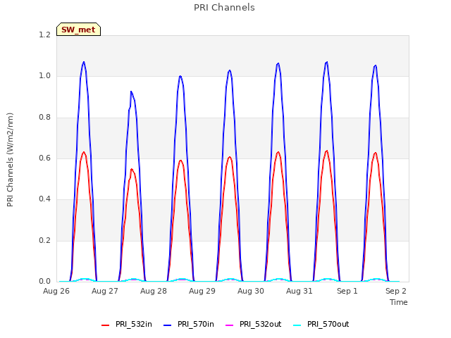Click the 0.0 y-axis tick label
Screen dimensions: 451x338
[x=44, y=282]
